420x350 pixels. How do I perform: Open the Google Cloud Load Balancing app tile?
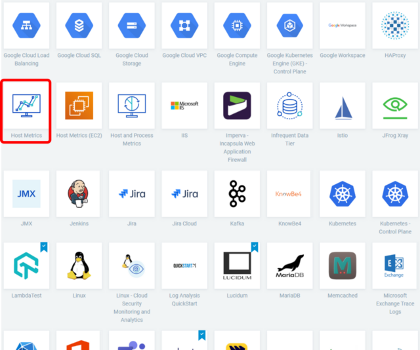26,26
